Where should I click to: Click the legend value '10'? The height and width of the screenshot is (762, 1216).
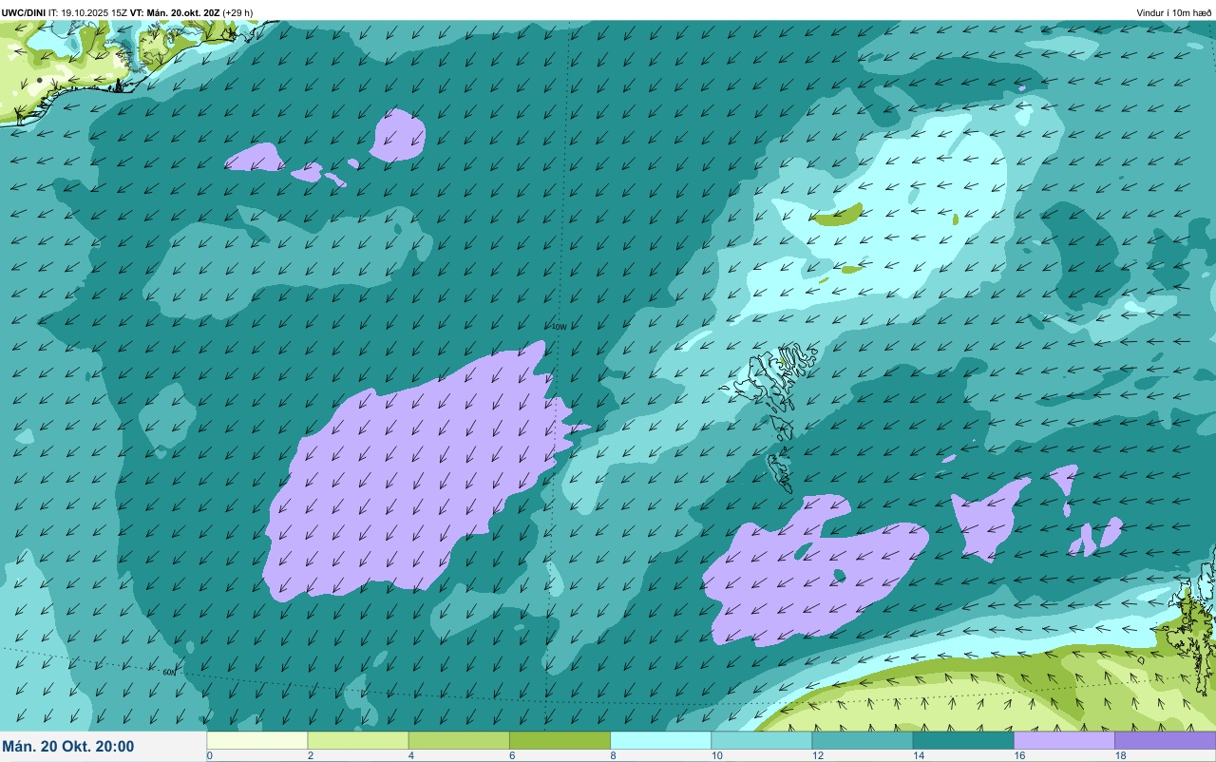(x=715, y=755)
